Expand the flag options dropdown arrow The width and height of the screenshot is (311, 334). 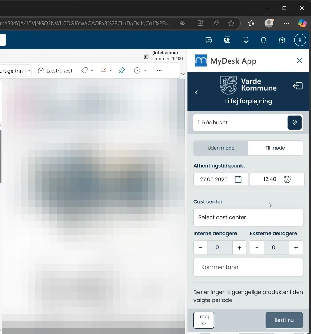111,70
